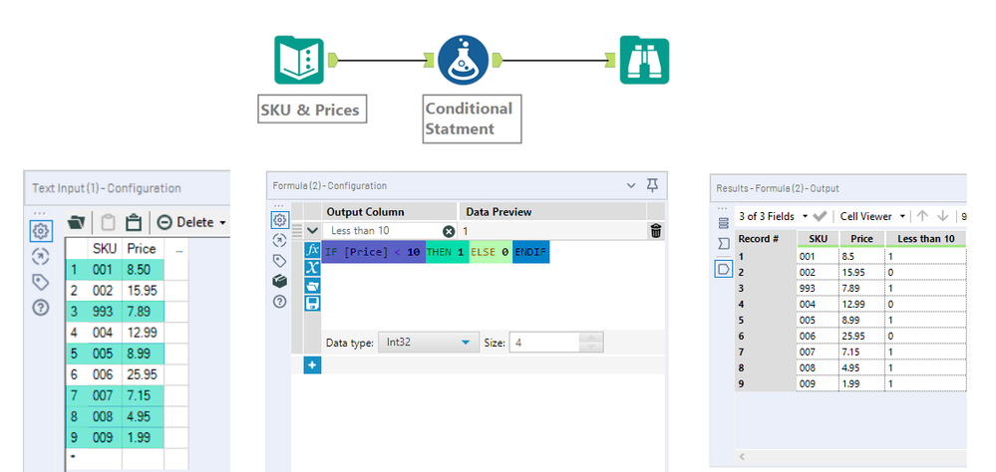Click the copy icon in Text Input toolbar
The image size is (996, 472).
(x=109, y=223)
